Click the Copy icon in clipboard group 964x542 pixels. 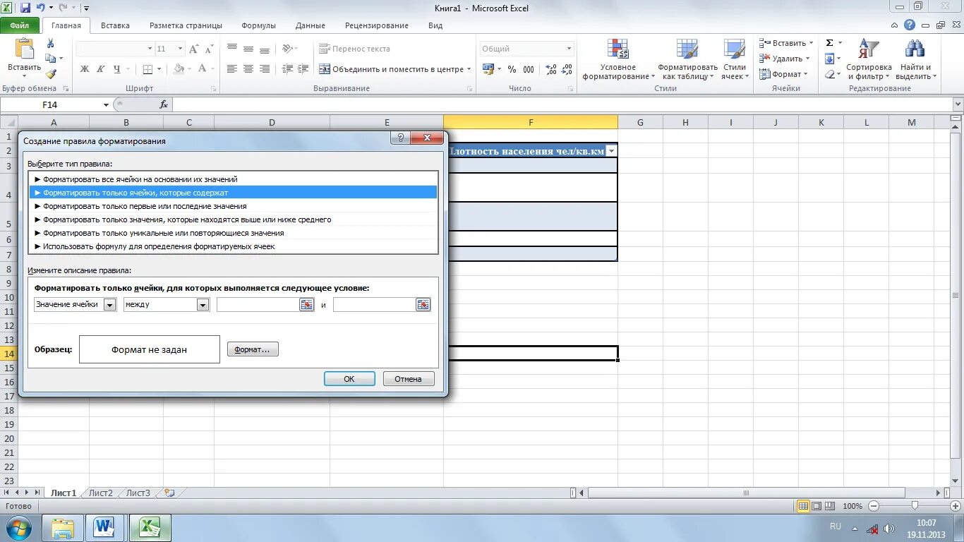pyautogui.click(x=51, y=59)
